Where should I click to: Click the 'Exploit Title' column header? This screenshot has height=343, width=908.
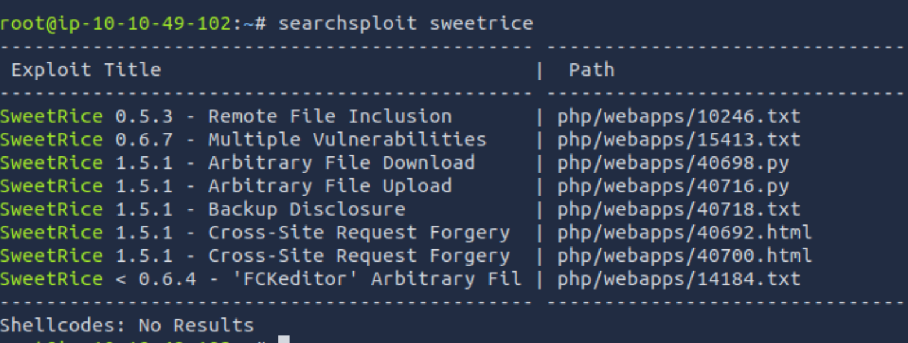click(86, 70)
